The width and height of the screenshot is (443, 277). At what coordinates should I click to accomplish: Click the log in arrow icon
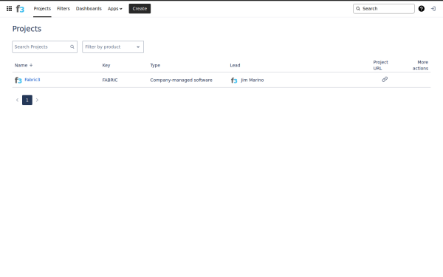[x=433, y=9]
